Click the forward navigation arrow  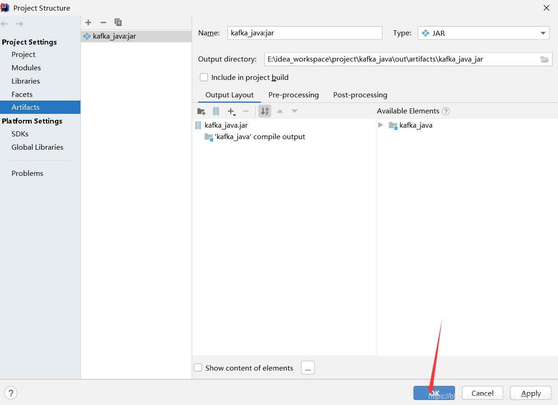[19, 24]
